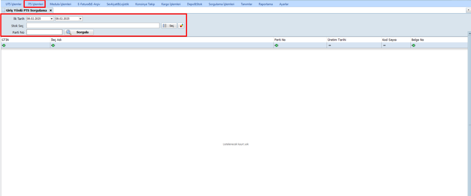Image resolution: width=471 pixels, height=196 pixels.
Task: Close the Giriş Yönlü PTS Sorgulama tab
Action: click(50, 10)
